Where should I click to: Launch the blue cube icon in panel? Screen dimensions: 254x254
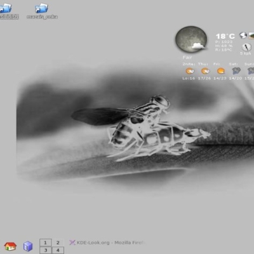(28, 246)
